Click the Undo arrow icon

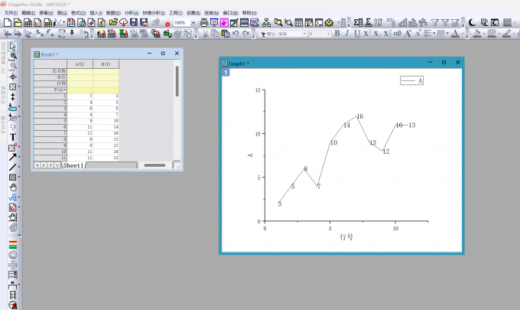236,34
